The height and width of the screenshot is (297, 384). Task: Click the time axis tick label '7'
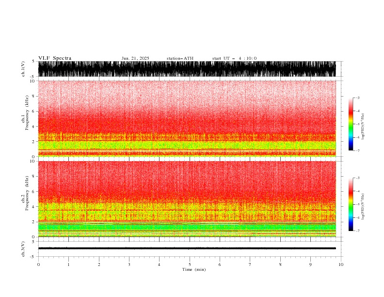point(250,264)
